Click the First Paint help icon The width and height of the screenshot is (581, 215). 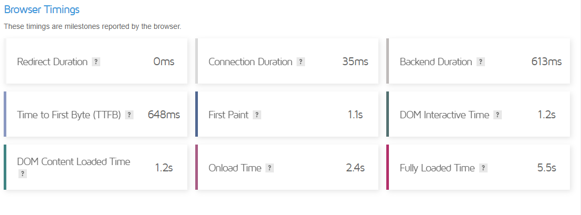256,115
